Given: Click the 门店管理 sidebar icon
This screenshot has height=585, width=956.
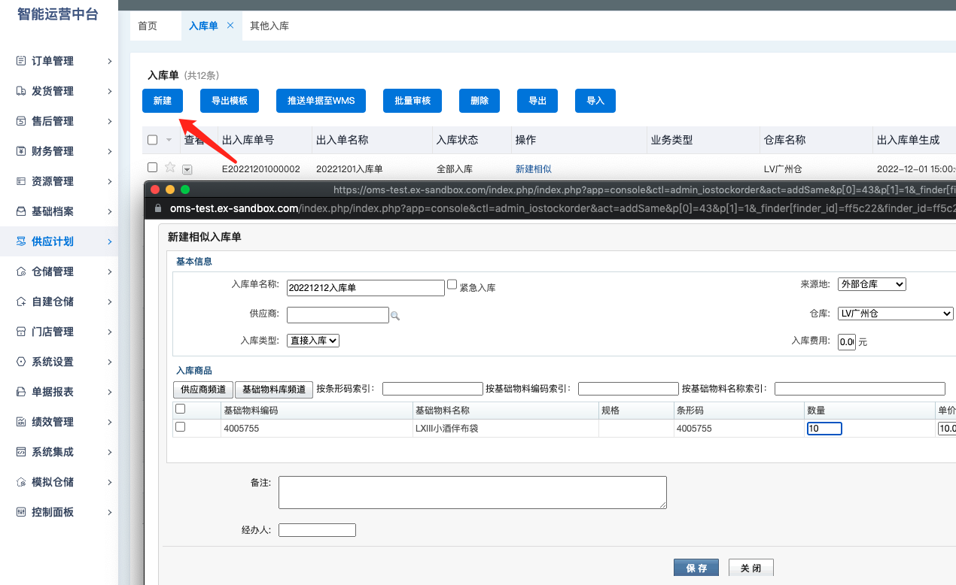Looking at the screenshot, I should pyautogui.click(x=21, y=332).
